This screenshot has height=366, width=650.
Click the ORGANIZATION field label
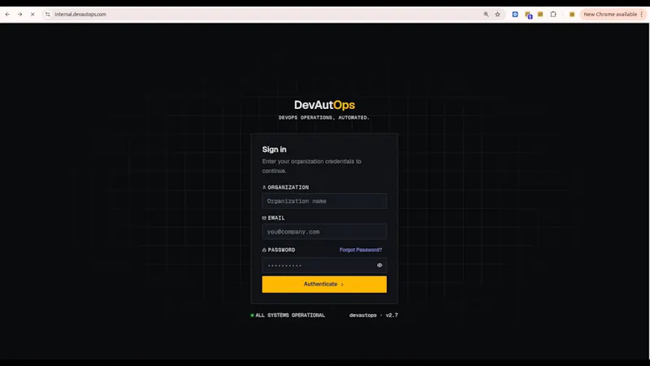[288, 187]
